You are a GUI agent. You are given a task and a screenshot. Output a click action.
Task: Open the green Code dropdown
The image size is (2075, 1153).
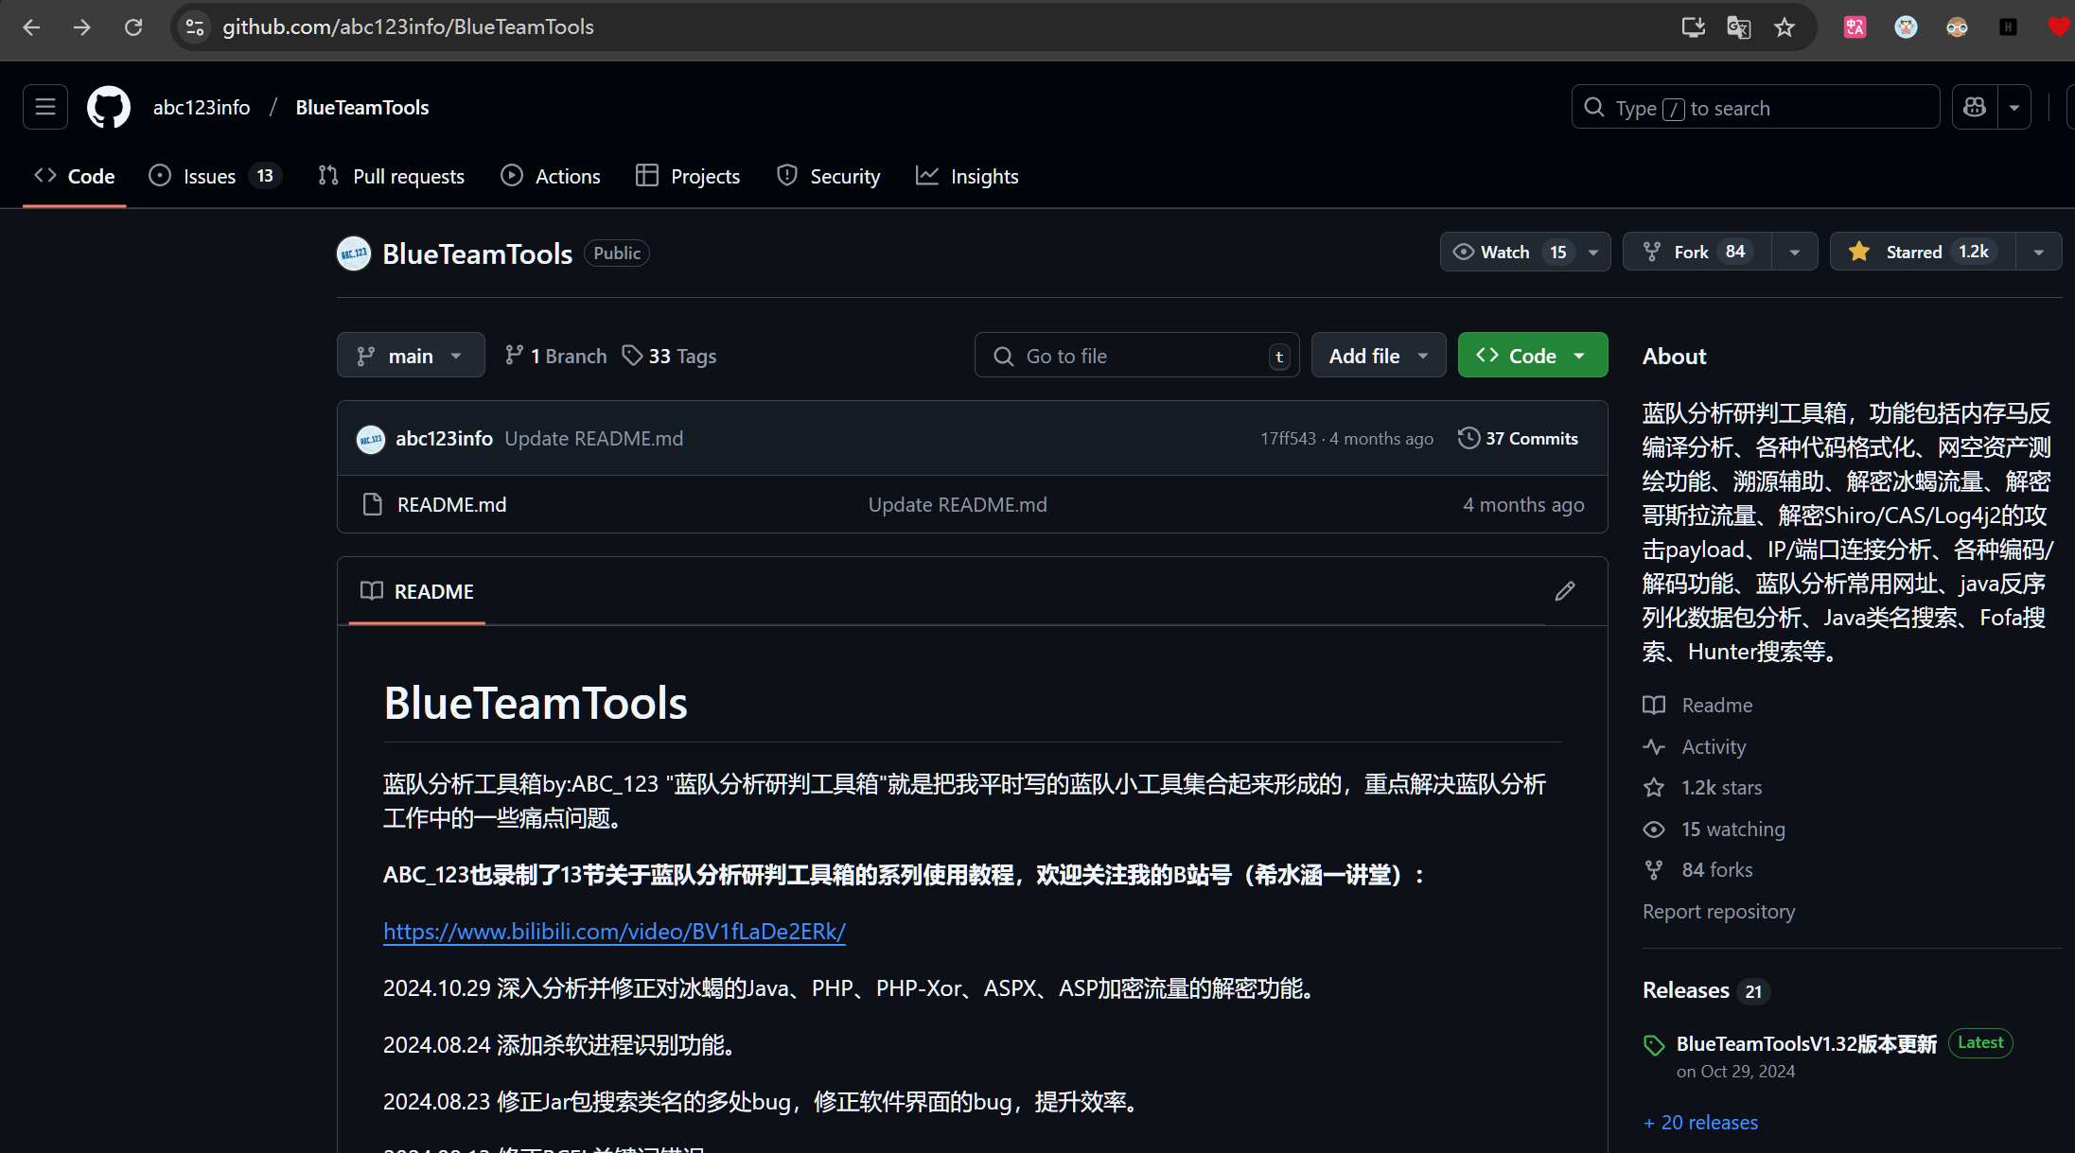[x=1532, y=356]
